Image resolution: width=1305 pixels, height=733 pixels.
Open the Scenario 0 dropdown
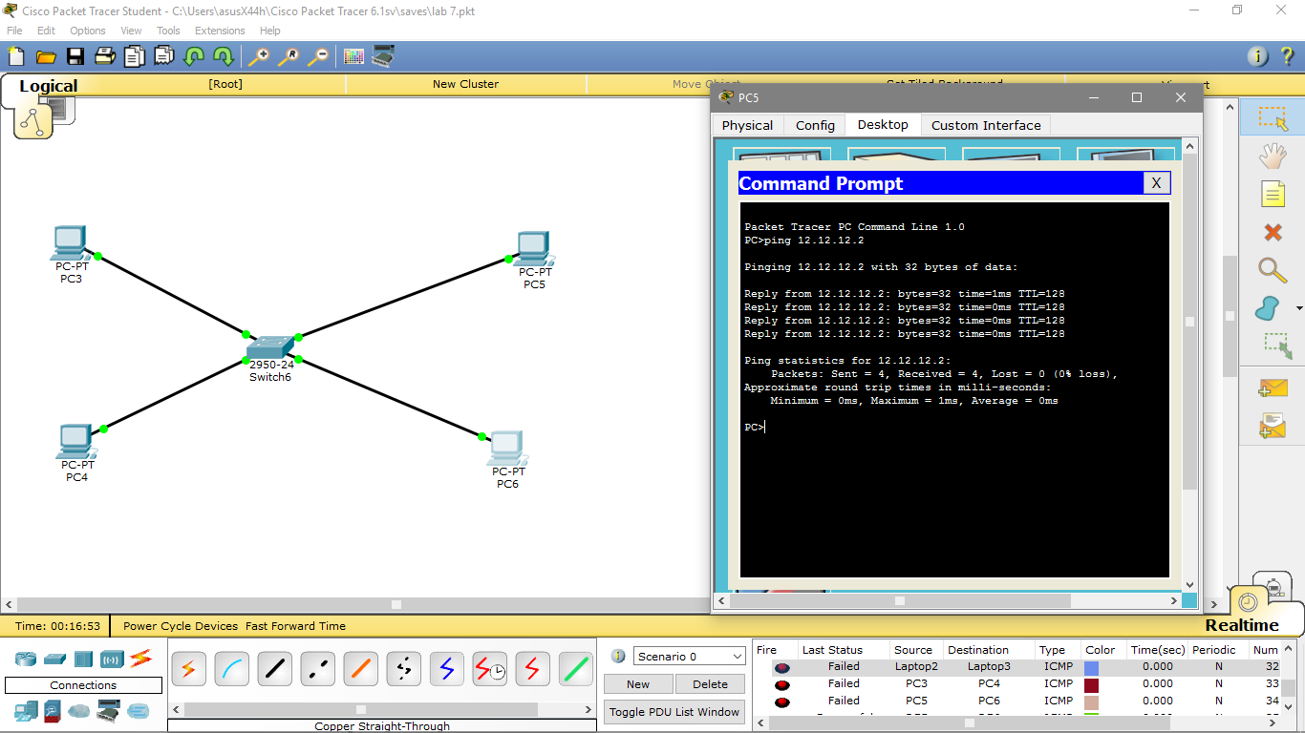click(x=689, y=657)
